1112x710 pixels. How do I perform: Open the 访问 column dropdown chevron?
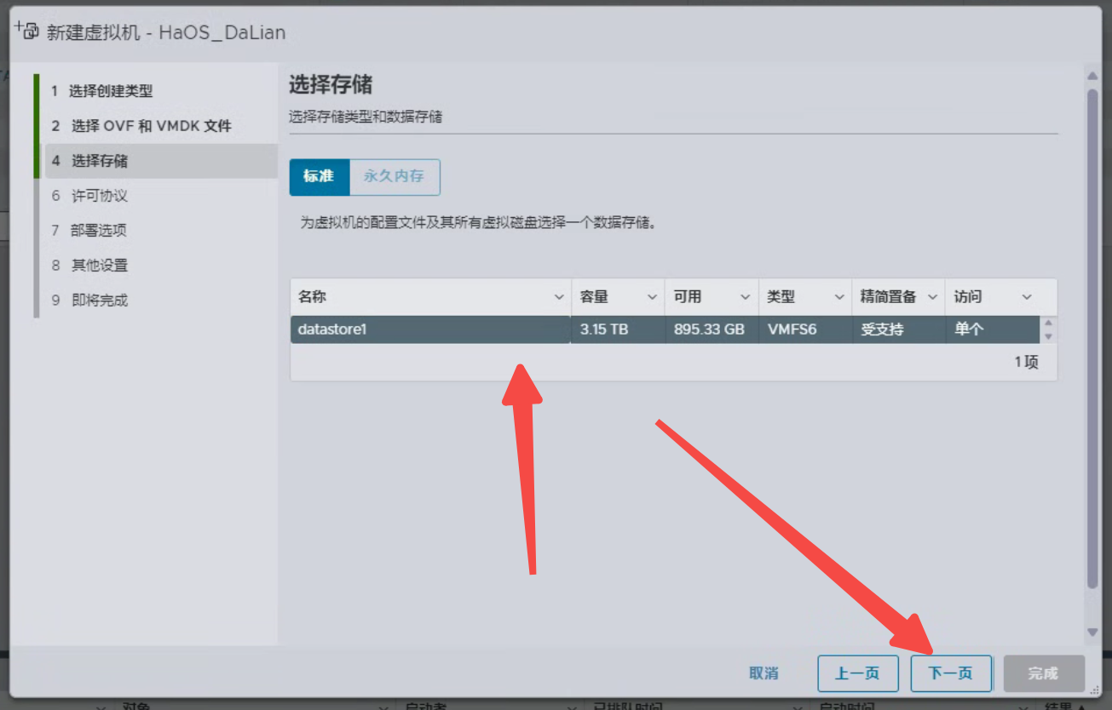[1027, 297]
